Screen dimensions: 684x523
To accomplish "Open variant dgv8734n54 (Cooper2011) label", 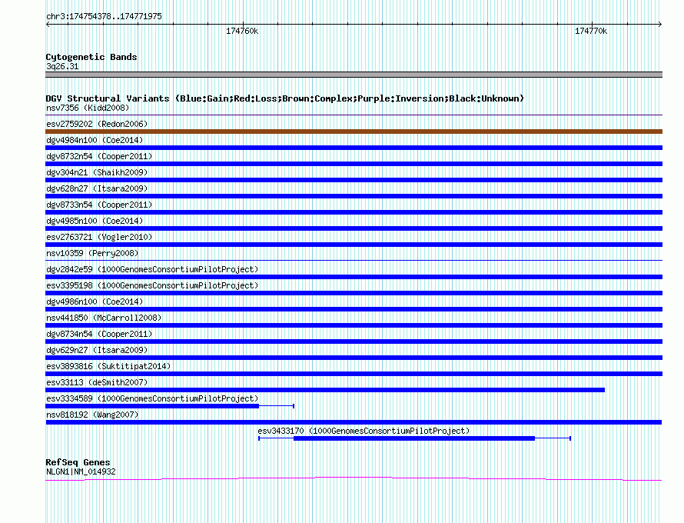I will 99,334.
